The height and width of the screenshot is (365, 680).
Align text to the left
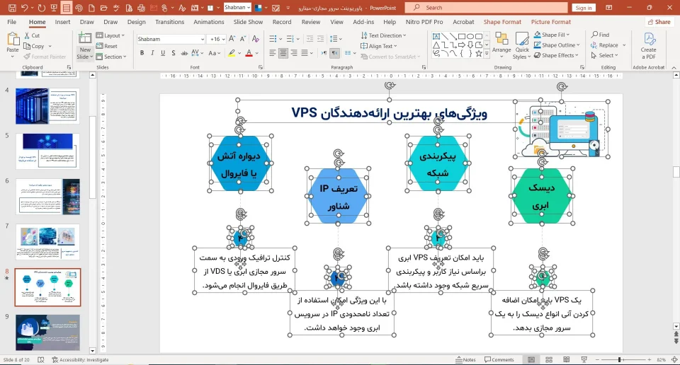click(x=272, y=53)
